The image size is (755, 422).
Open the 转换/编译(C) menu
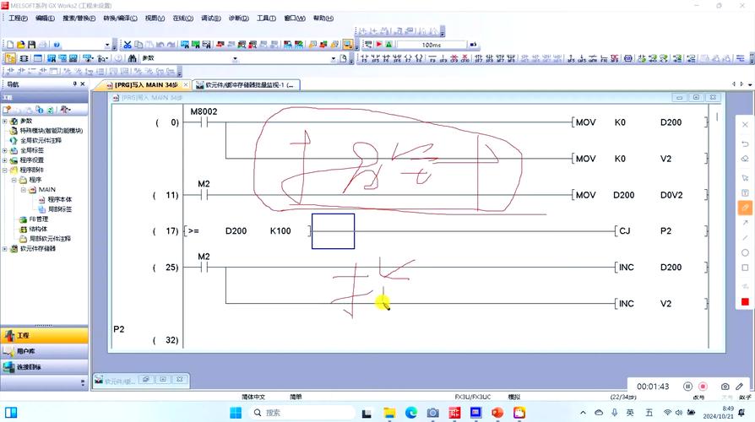(x=120, y=18)
